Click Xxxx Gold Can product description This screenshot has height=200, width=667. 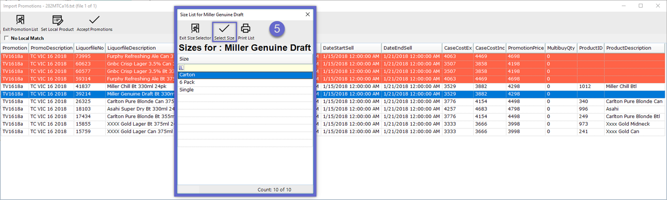click(635, 132)
